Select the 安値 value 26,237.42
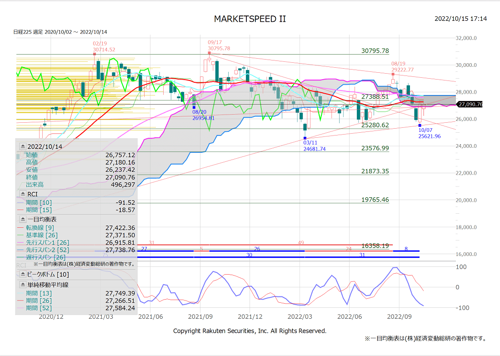The width and height of the screenshot is (500, 356). (120, 170)
